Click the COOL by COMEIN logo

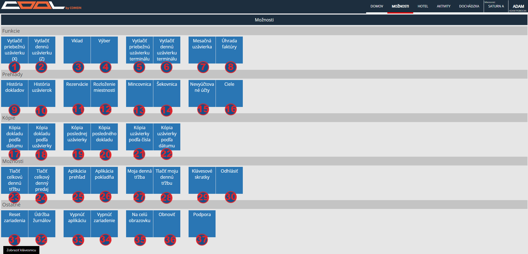[41, 5]
